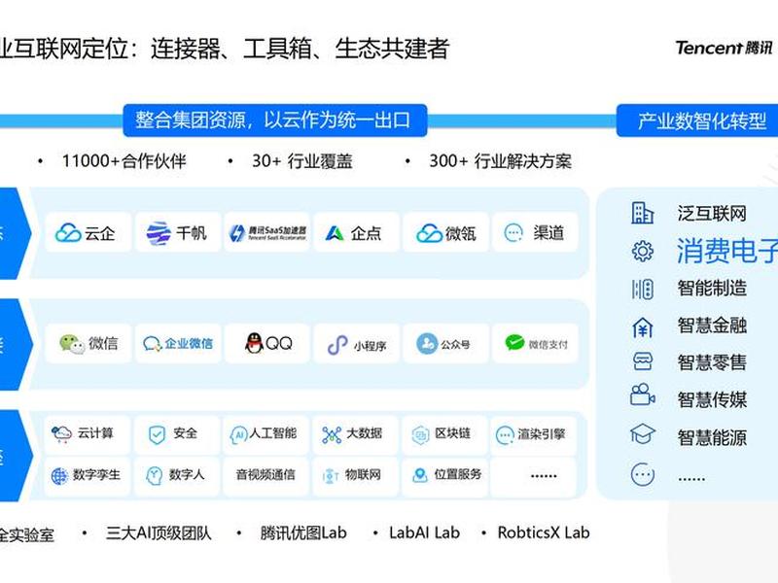Click the 小程序 mini program icon
The image size is (778, 583).
tap(337, 345)
